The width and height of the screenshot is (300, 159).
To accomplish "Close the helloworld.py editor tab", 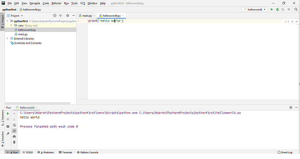I will click(123, 16).
